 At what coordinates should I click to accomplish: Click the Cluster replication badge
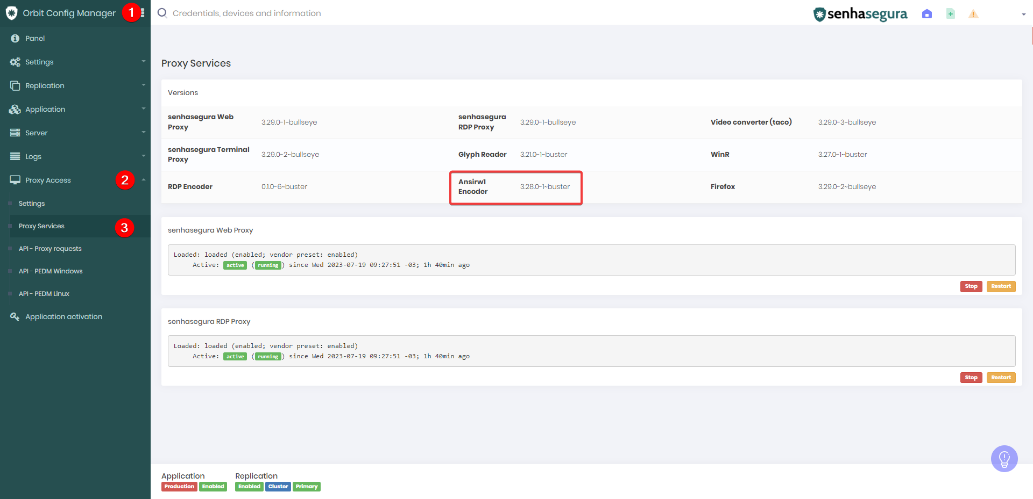pyautogui.click(x=278, y=487)
